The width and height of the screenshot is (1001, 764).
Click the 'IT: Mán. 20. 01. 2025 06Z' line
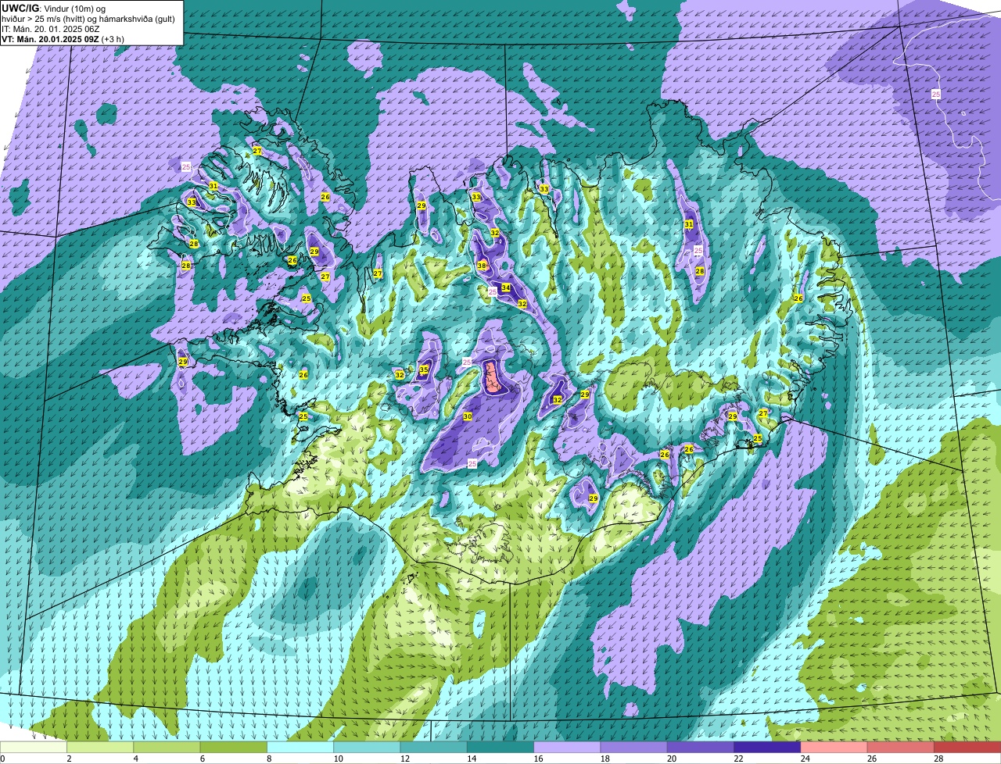51,28
